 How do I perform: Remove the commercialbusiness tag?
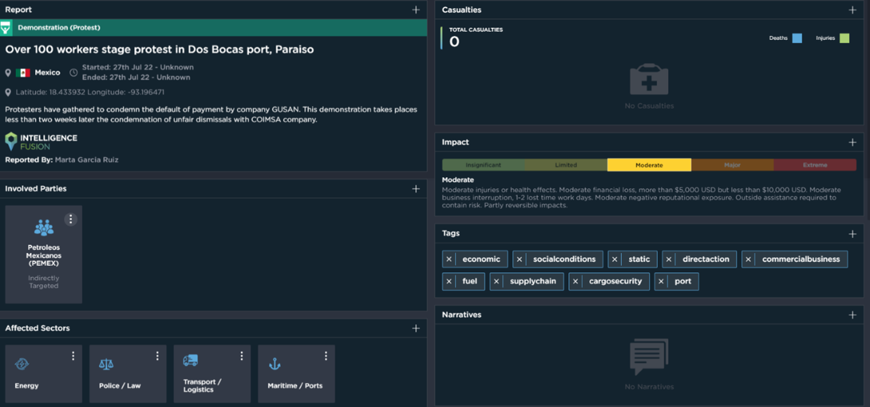click(748, 259)
